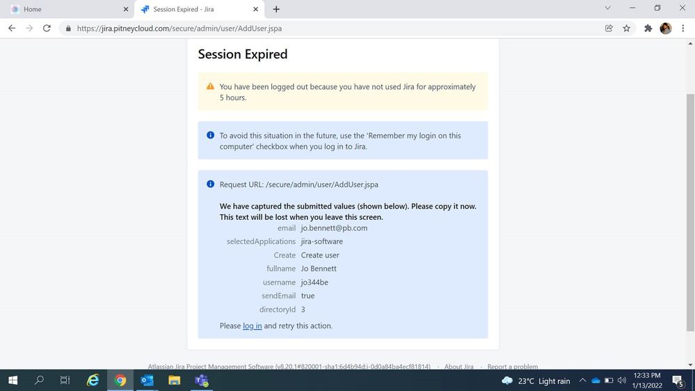
Task: Click the sendEmail value true
Action: [x=307, y=295]
